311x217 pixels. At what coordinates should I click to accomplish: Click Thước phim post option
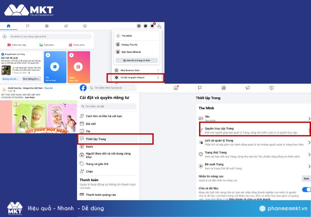77,45
